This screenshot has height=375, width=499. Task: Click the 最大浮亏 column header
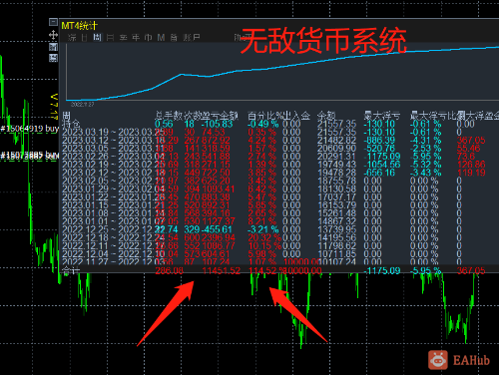pyautogui.click(x=381, y=116)
